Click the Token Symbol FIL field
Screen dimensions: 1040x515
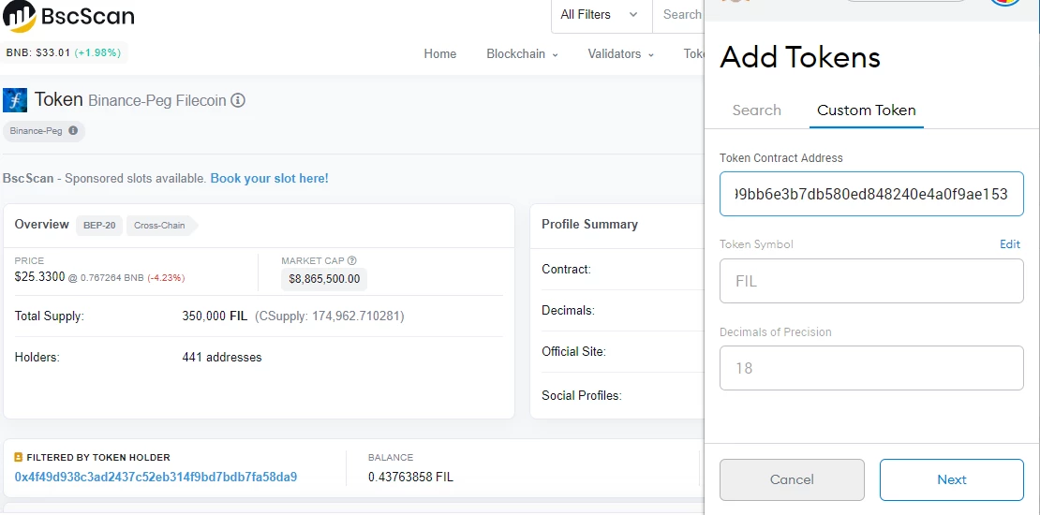(871, 281)
